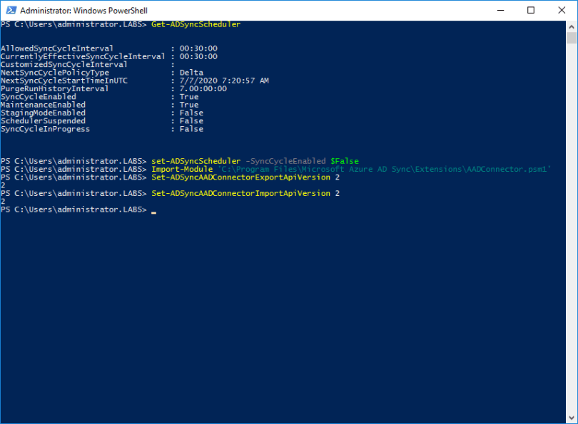Screen dimensions: 578x424
Task: Click the $False parameter value
Action: (x=344, y=161)
